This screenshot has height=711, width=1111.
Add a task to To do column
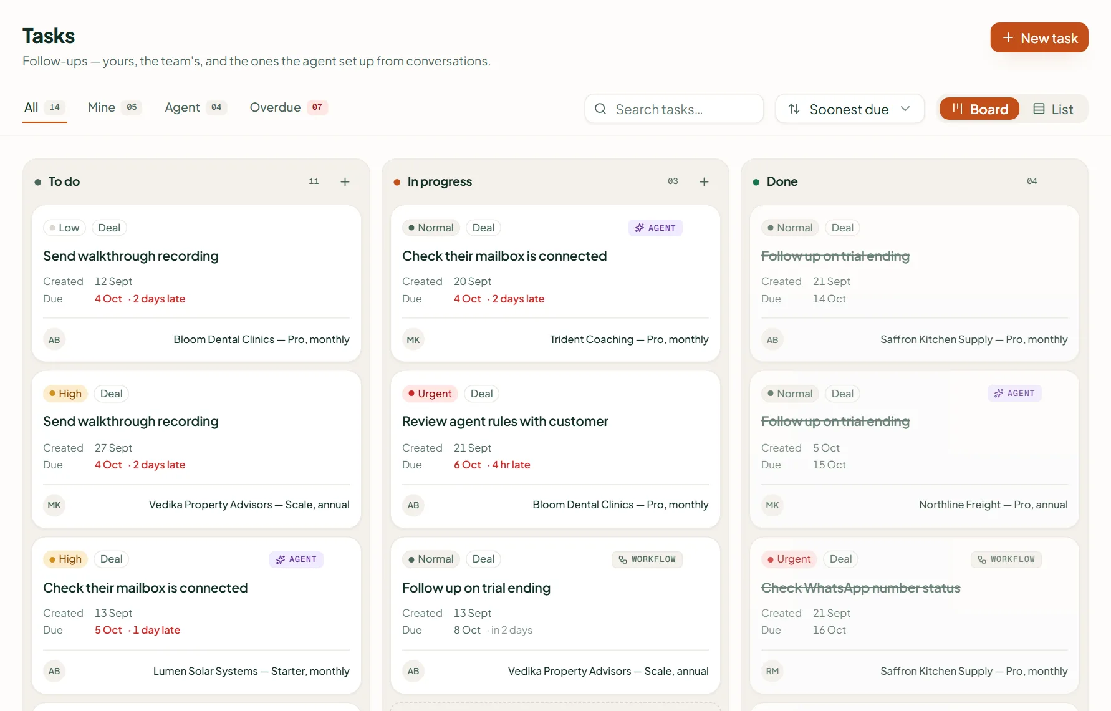tap(345, 181)
